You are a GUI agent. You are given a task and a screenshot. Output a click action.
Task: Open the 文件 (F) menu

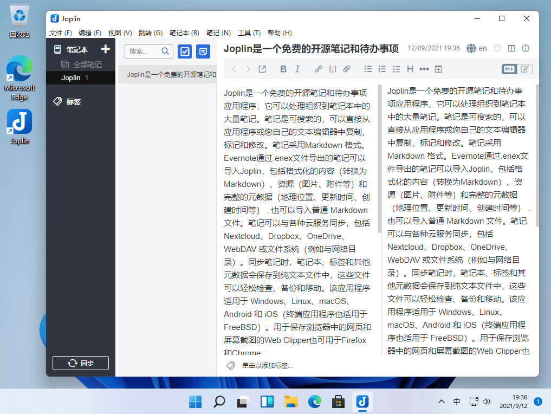tap(61, 33)
